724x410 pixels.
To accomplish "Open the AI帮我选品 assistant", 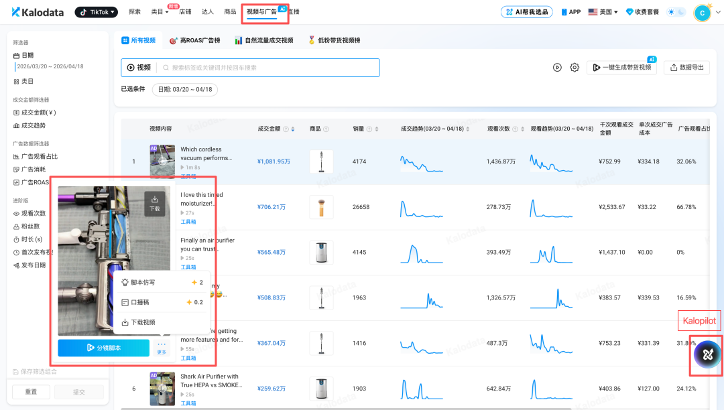I will [x=526, y=11].
